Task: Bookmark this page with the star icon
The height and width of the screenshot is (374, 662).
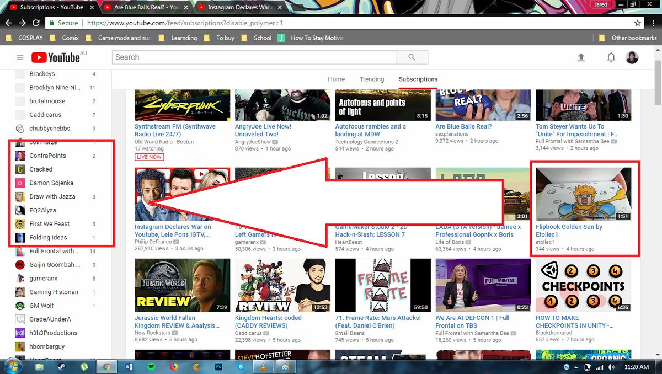Action: coord(638,23)
